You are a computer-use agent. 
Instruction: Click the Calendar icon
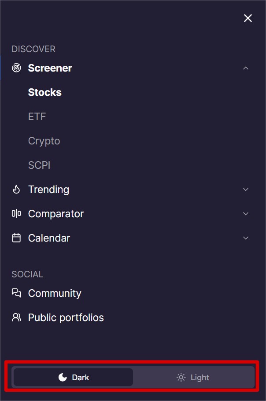pyautogui.click(x=16, y=238)
